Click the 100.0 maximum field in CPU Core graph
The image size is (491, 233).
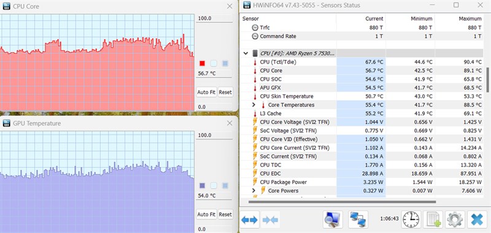[214, 18]
